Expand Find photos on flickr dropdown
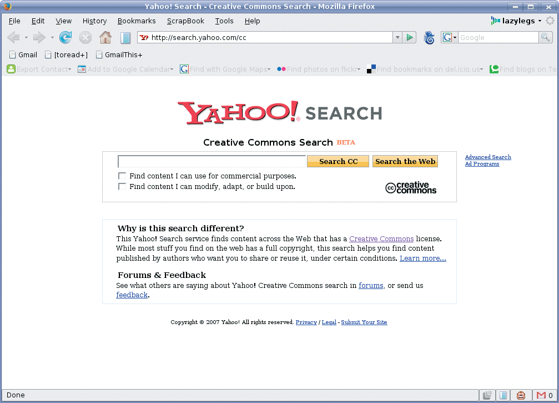Image resolution: width=559 pixels, height=403 pixels. pyautogui.click(x=359, y=69)
